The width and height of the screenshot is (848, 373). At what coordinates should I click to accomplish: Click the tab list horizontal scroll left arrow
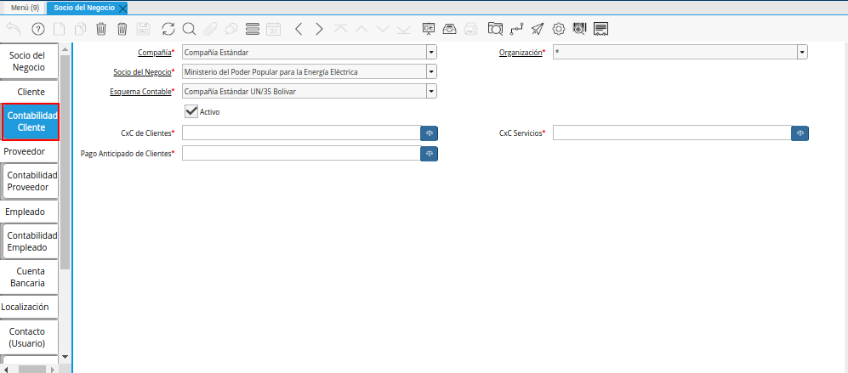click(6, 370)
